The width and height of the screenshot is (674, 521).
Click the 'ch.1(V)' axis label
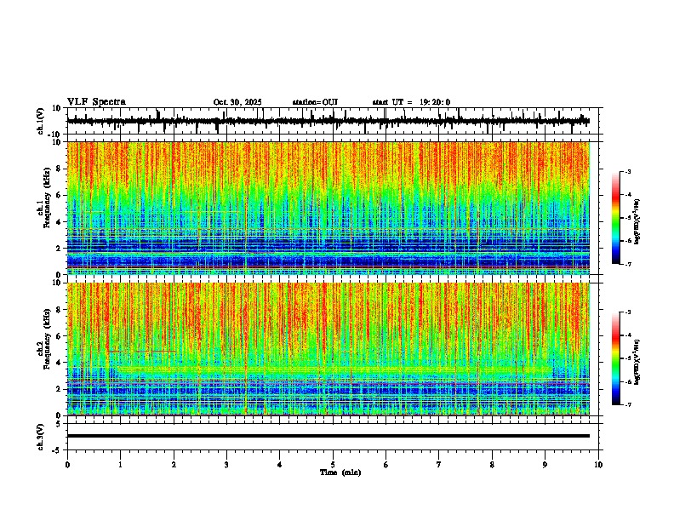(41, 121)
